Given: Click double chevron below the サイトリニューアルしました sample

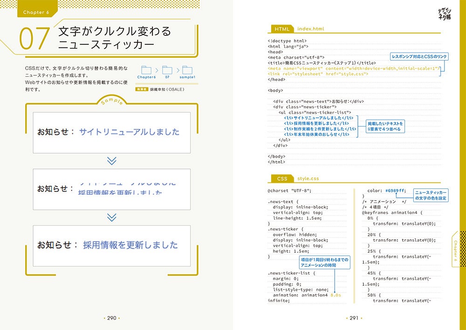Looking at the screenshot, I should pyautogui.click(x=112, y=161).
